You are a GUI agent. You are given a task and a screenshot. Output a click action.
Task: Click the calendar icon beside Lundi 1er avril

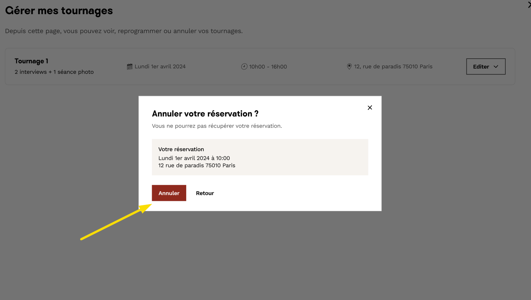pyautogui.click(x=130, y=67)
